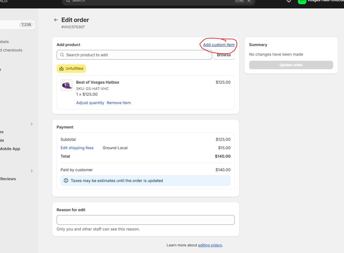Click the circled Add custom item link
The image size is (344, 253).
[x=218, y=45]
